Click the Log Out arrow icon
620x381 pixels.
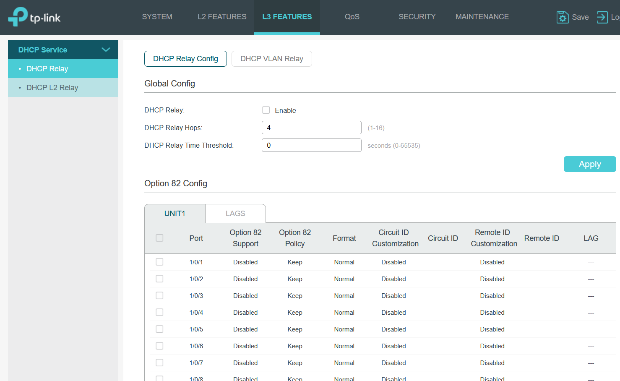click(602, 17)
